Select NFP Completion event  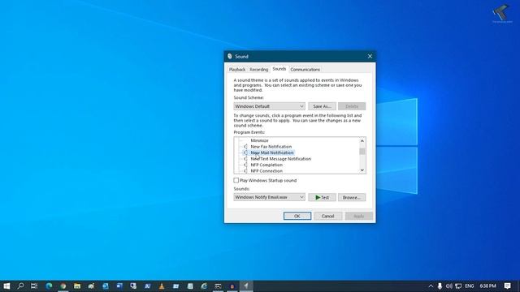[266, 165]
